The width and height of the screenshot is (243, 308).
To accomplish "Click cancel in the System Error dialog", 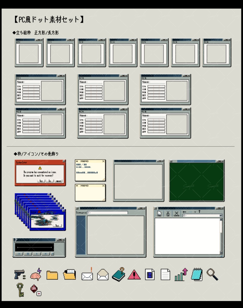I will coord(59,181).
